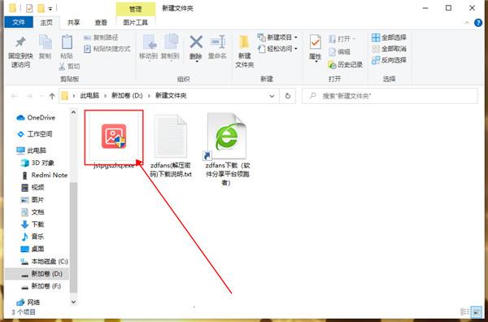This screenshot has width=488, height=322.
Task: Click the Manage (管理) contextual tab
Action: click(135, 9)
